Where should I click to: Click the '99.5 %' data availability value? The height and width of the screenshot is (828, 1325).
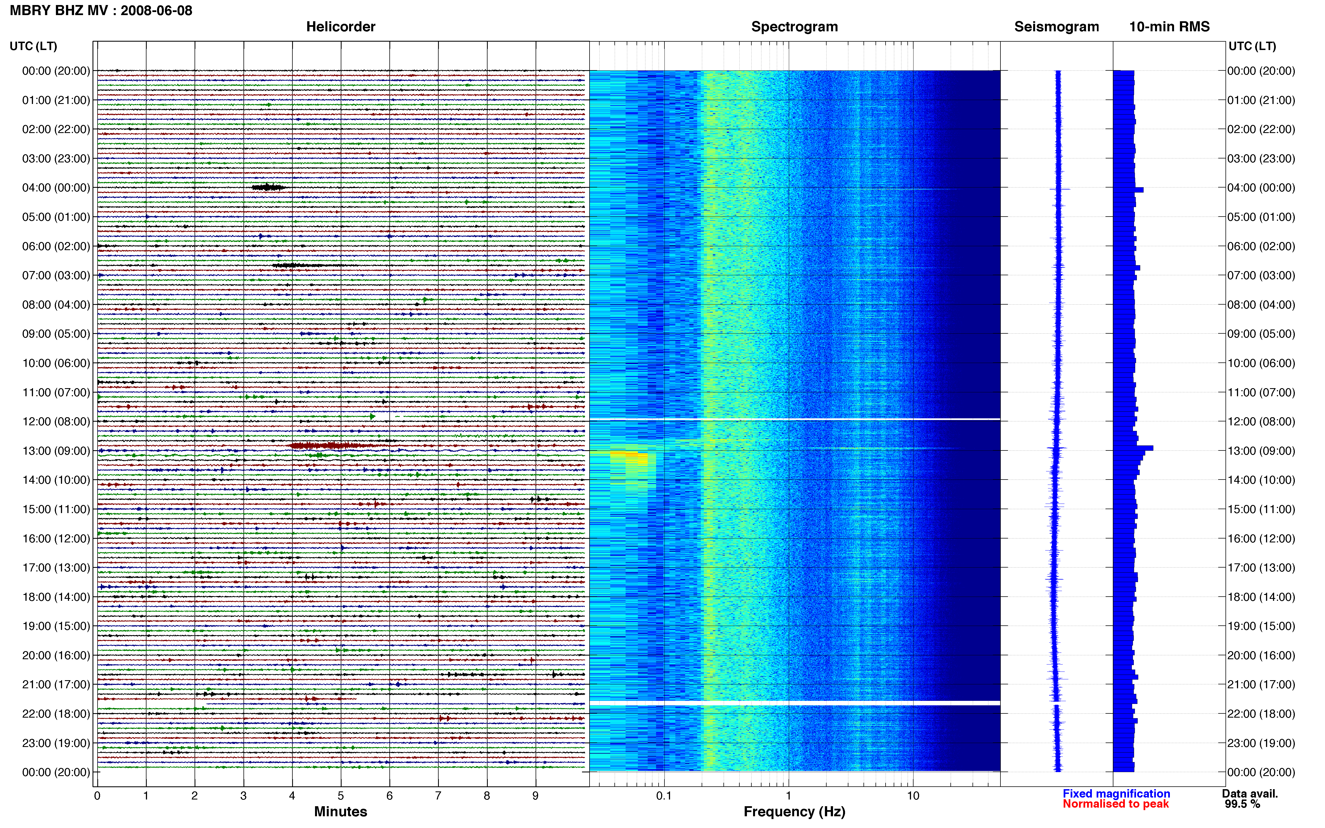tap(1242, 804)
